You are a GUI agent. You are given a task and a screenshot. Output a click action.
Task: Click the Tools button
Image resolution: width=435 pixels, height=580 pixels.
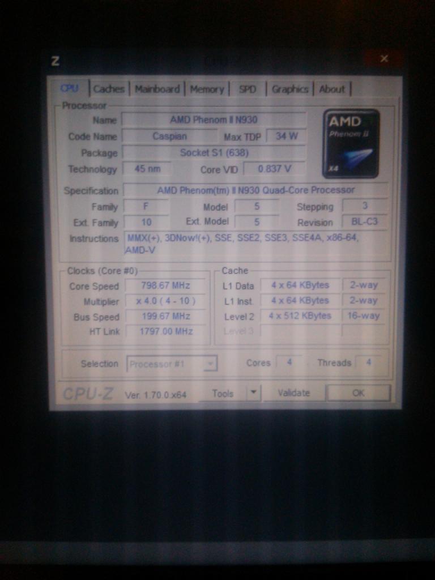pos(223,394)
